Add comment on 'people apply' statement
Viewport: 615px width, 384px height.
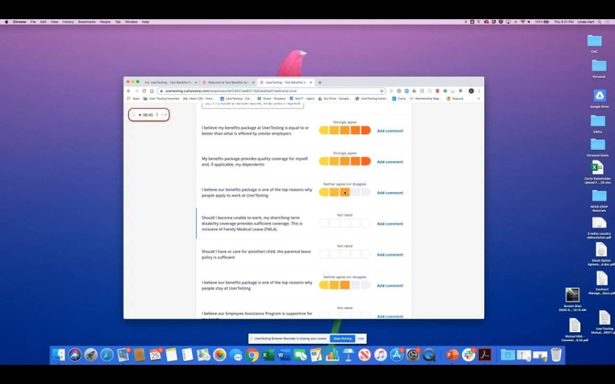point(390,193)
